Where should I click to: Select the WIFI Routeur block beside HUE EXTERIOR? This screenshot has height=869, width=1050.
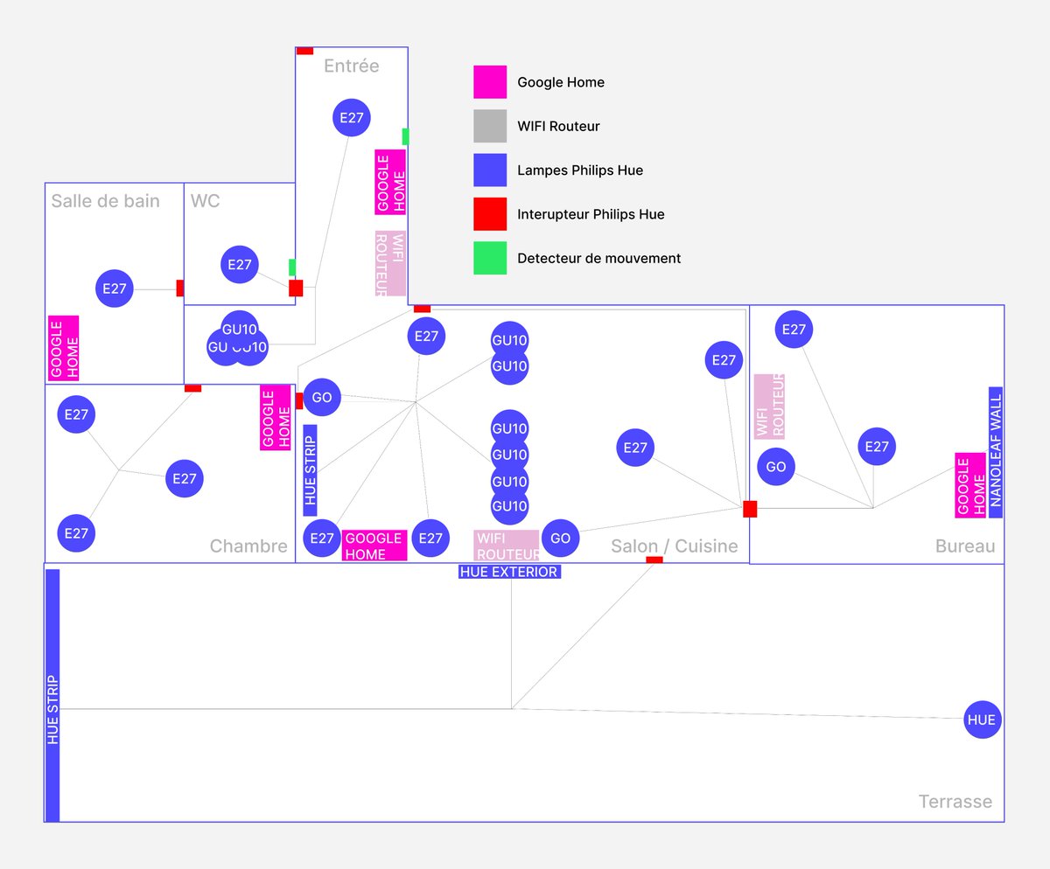(x=507, y=546)
